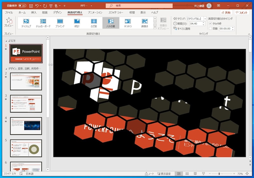Choose the ブラインド transition effect

pyautogui.click(x=60, y=23)
